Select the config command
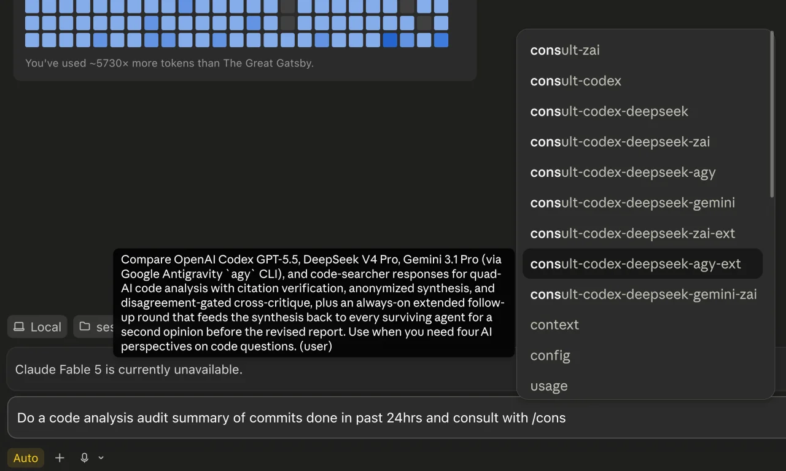Image resolution: width=786 pixels, height=471 pixels. 642,356
